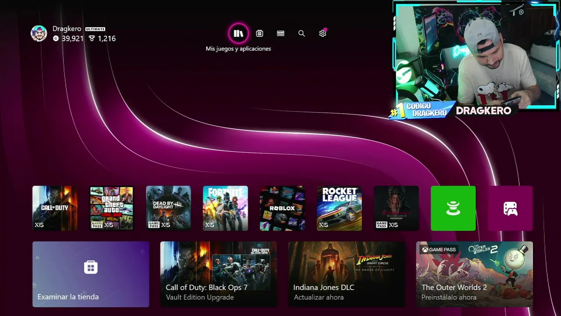561x316 pixels.
Task: Open The Outer Worlds 2 card
Action: 474,274
